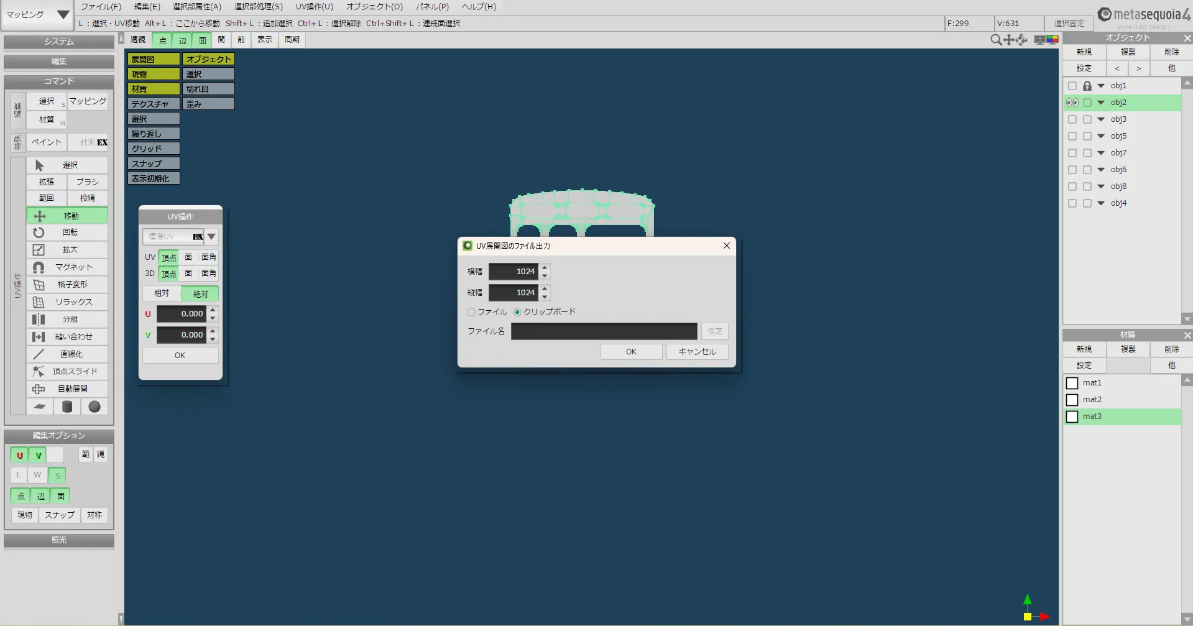Select the Magnet tool icon
Screen dimensions: 1193x626
coord(39,267)
